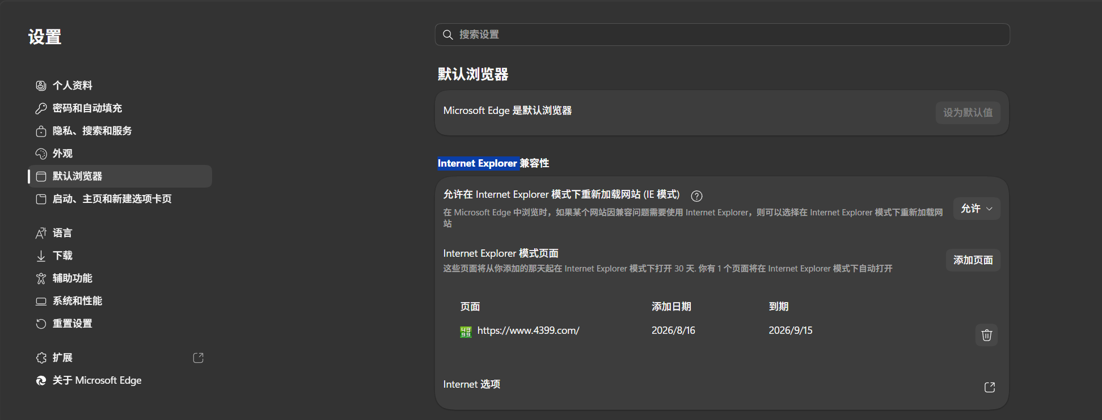Click the magnifier icon in search box

tap(447, 35)
